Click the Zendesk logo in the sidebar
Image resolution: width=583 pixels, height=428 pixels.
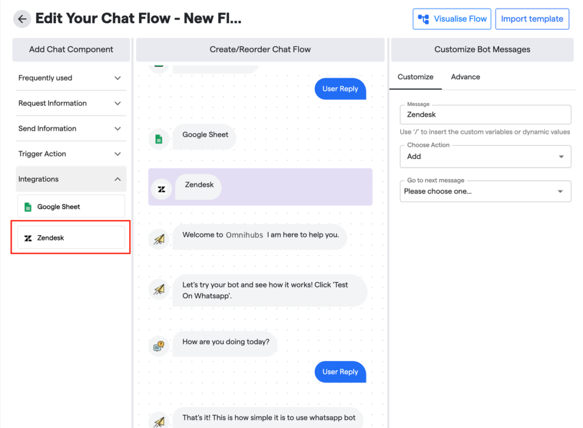pyautogui.click(x=28, y=238)
